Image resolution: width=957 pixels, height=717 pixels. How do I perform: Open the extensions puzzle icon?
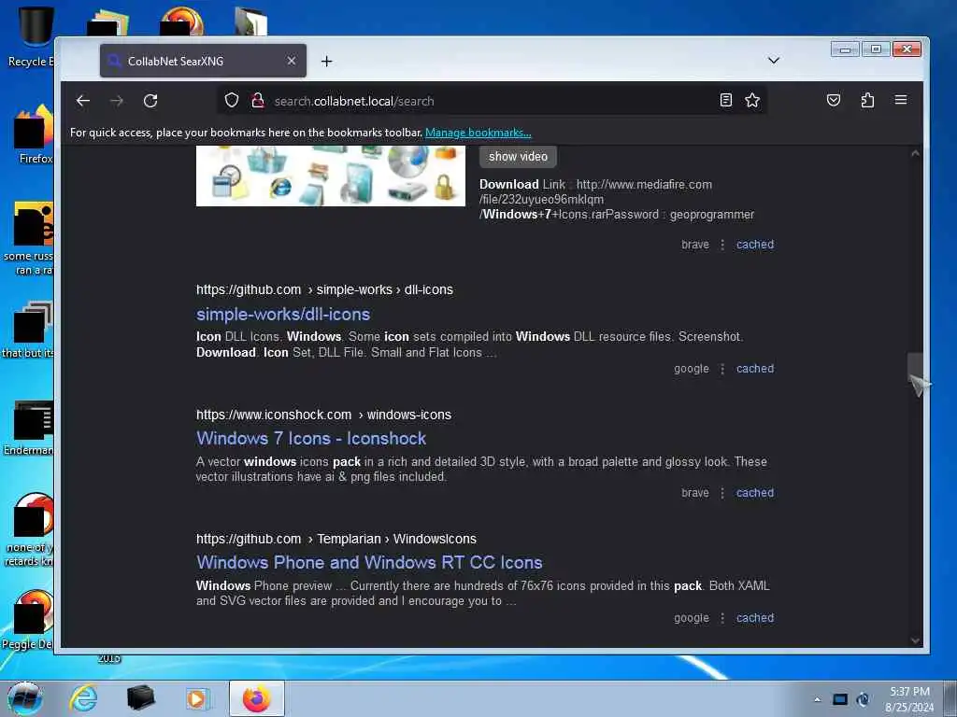click(x=867, y=100)
